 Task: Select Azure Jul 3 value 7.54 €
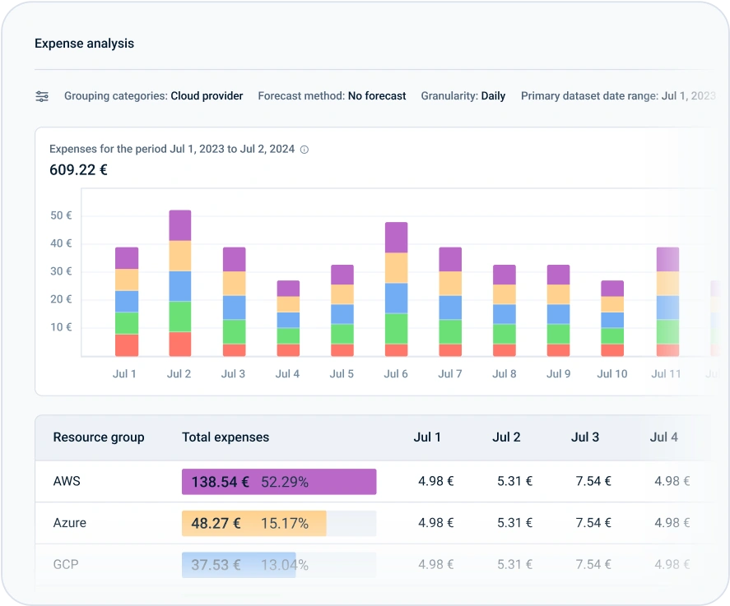[x=593, y=523]
